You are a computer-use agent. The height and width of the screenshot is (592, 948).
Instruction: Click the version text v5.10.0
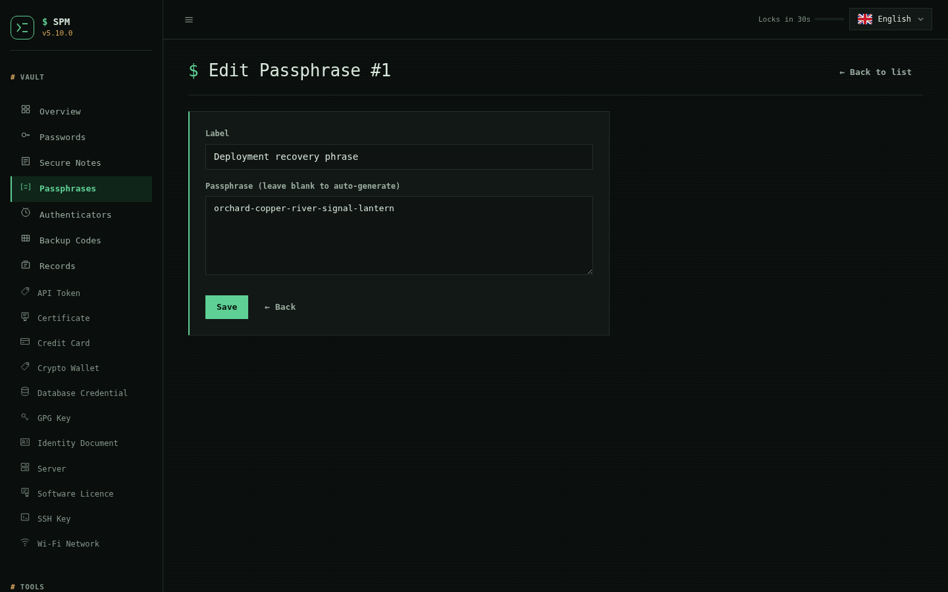tap(57, 33)
